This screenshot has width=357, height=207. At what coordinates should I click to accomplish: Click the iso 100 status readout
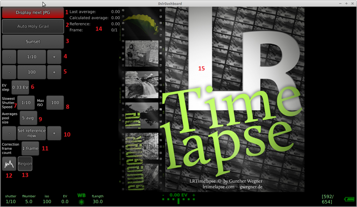(x=47, y=201)
